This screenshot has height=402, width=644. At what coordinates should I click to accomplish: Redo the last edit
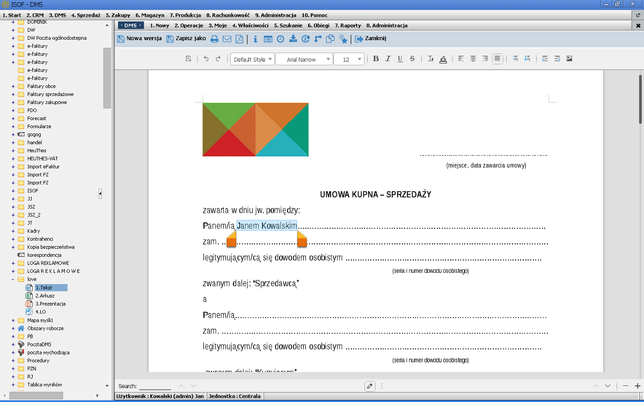(x=218, y=59)
